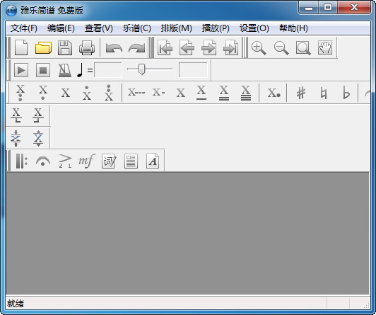Select half note X- duration
376x315 pixels.
[159, 93]
